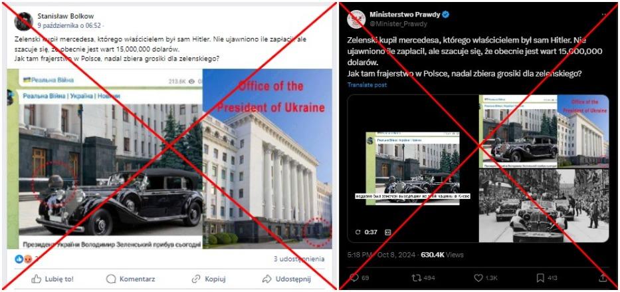Click the Komentarz button
620x292 pixels.
point(130,279)
